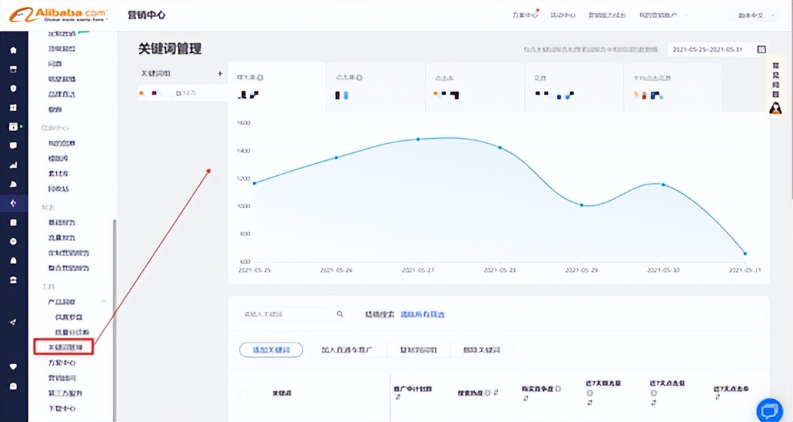
Task: Sort the table by 购买竞争度 column
Action: pyautogui.click(x=525, y=398)
